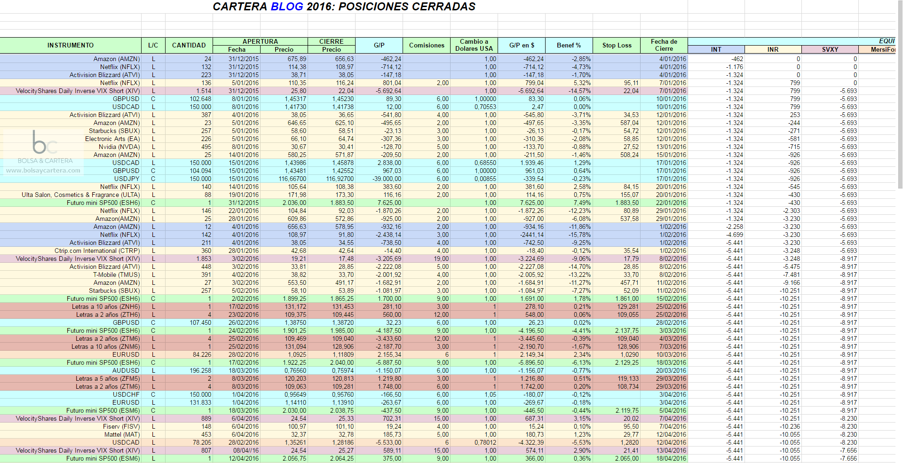The image size is (903, 463).
Task: Click the USDCHF instrument cell
Action: pos(71,394)
